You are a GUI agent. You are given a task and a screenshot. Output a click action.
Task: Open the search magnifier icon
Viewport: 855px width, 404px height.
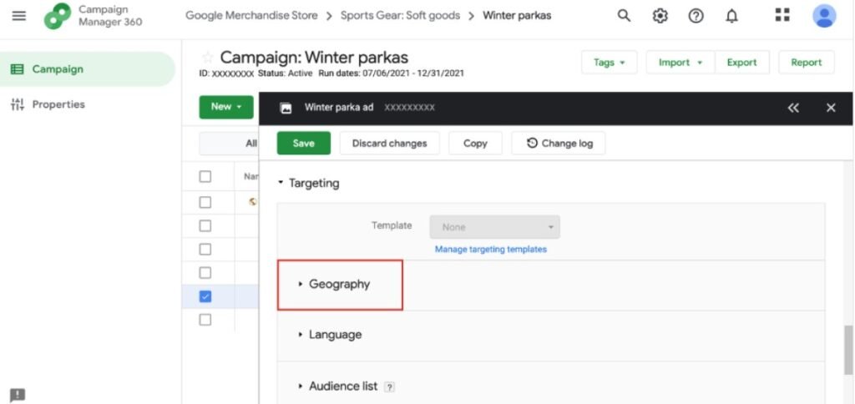coord(624,16)
